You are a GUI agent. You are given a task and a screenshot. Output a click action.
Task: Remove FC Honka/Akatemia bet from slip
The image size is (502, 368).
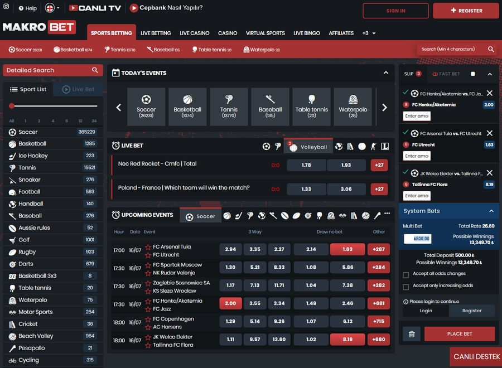[x=490, y=93]
